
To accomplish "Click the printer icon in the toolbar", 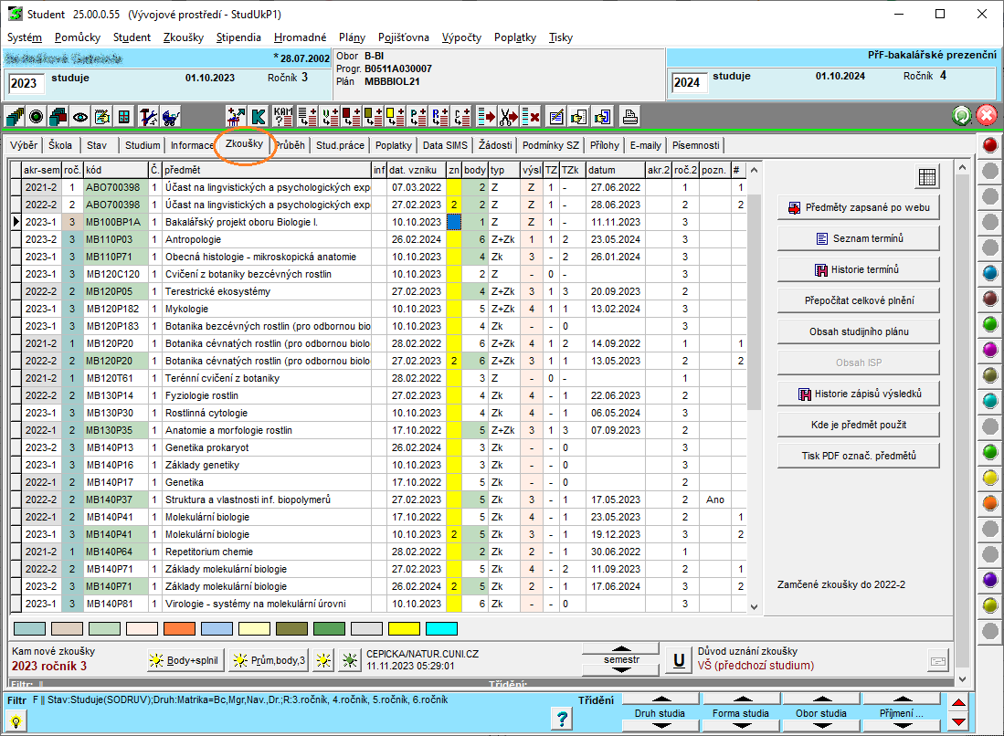I will (x=629, y=117).
